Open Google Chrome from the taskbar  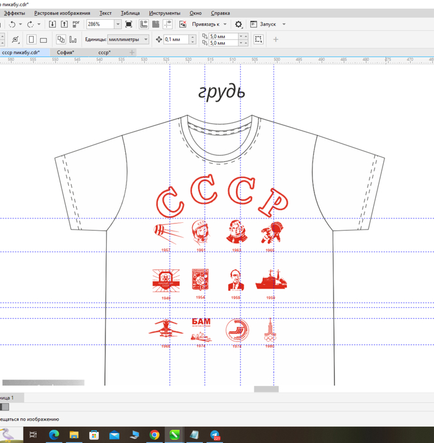154,434
